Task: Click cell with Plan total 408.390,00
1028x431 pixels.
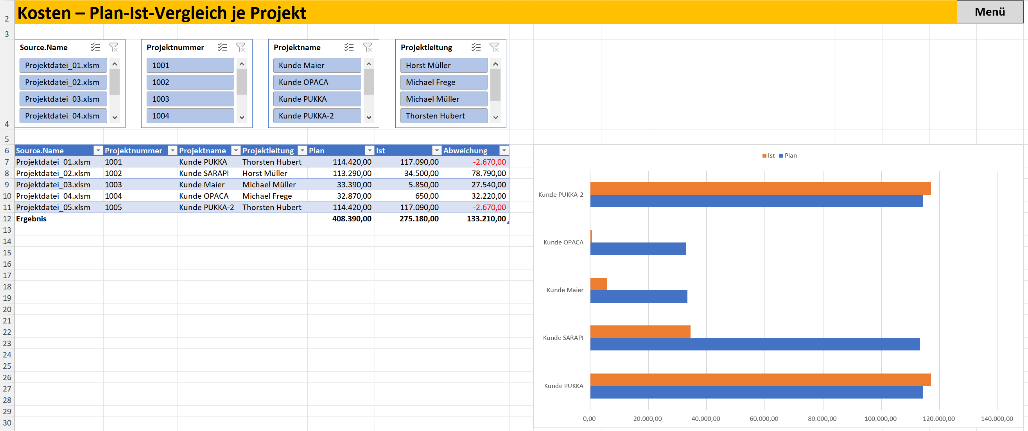Action: (341, 219)
